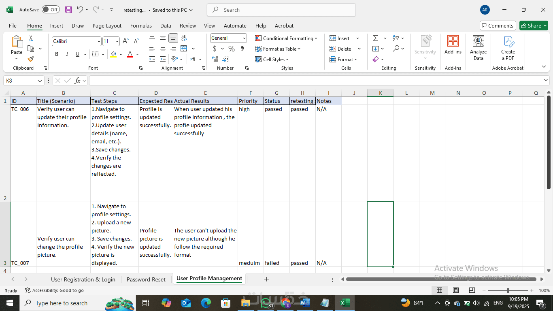Open the Data ribbon tab

(x=166, y=26)
